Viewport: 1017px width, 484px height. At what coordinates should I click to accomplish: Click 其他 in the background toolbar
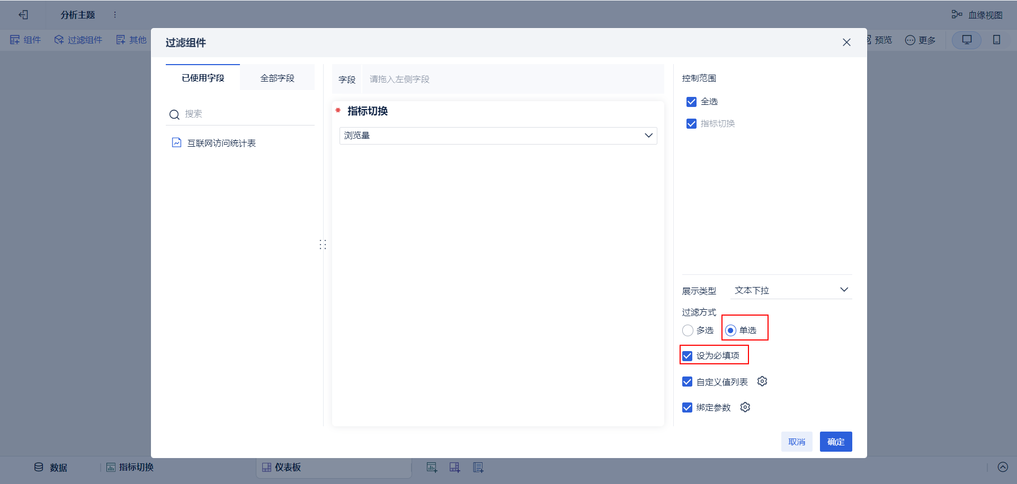point(131,40)
